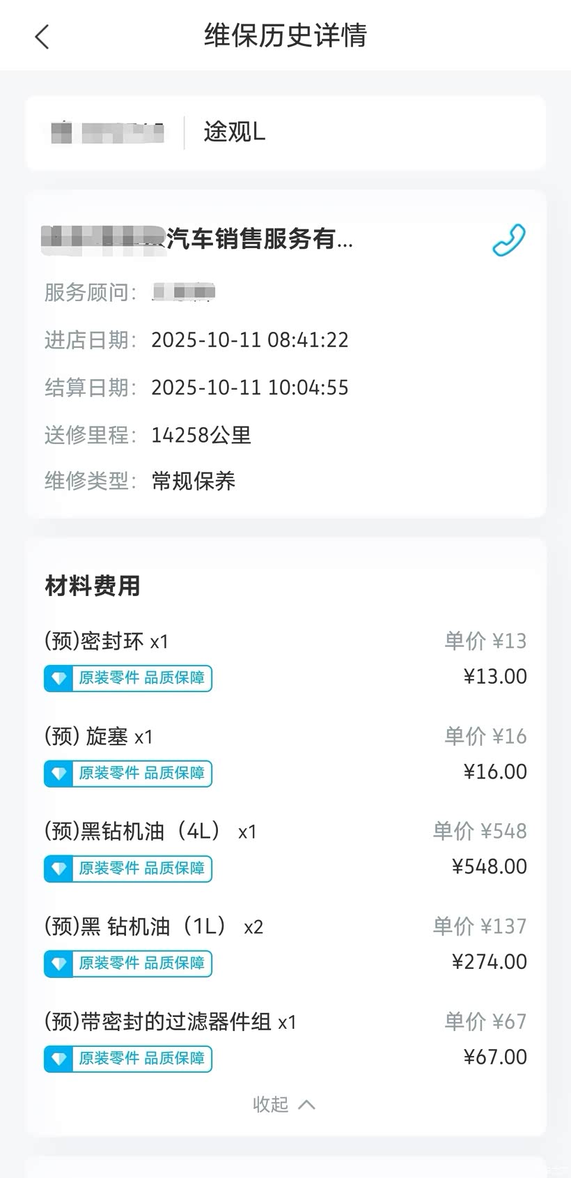
Task: Tap the collapse chevron beside 收起
Action: pyautogui.click(x=306, y=1104)
